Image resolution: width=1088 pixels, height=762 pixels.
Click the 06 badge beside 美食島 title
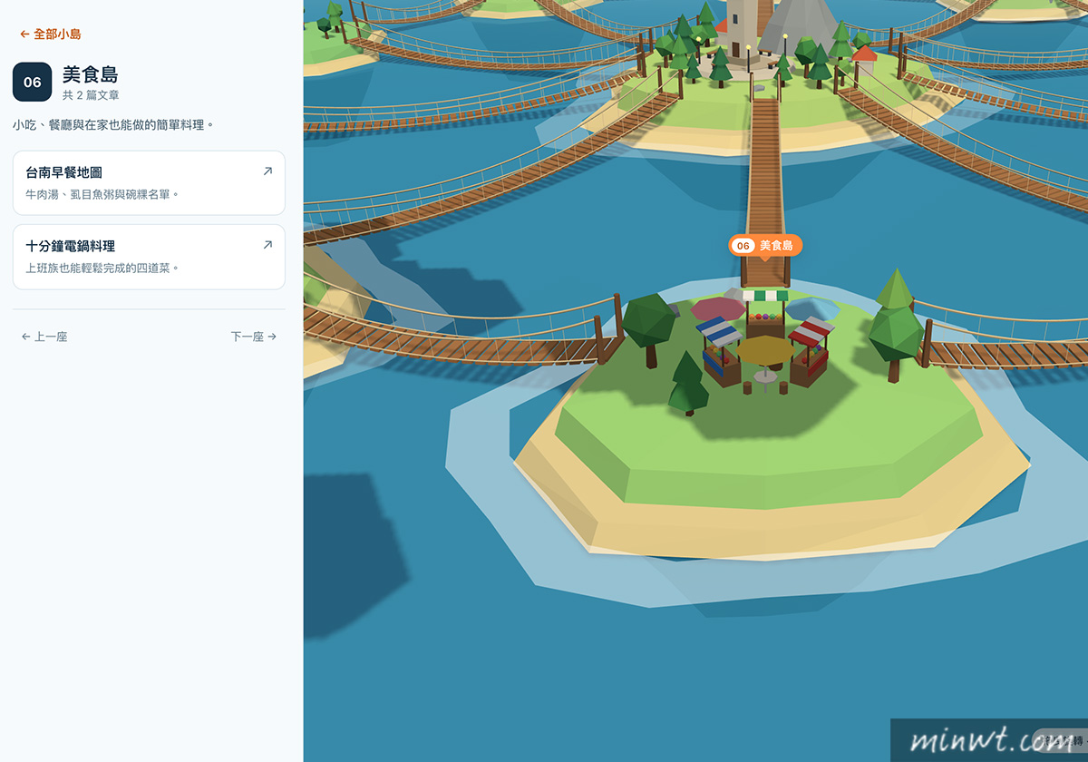(33, 82)
